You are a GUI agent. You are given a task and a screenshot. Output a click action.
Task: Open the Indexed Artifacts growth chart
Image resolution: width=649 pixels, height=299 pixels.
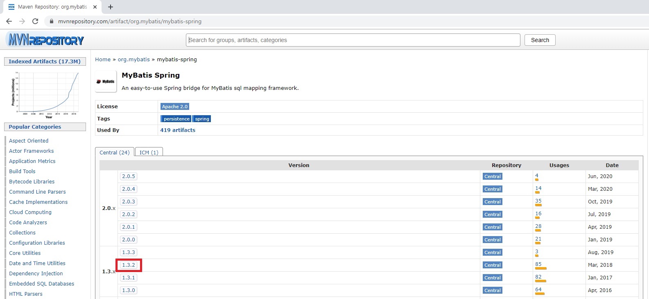click(45, 95)
